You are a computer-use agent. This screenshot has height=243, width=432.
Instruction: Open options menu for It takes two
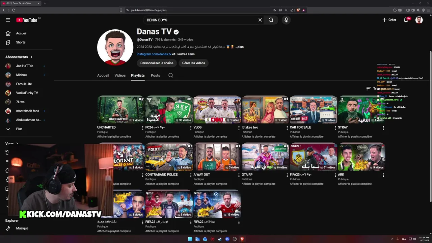click(x=287, y=128)
